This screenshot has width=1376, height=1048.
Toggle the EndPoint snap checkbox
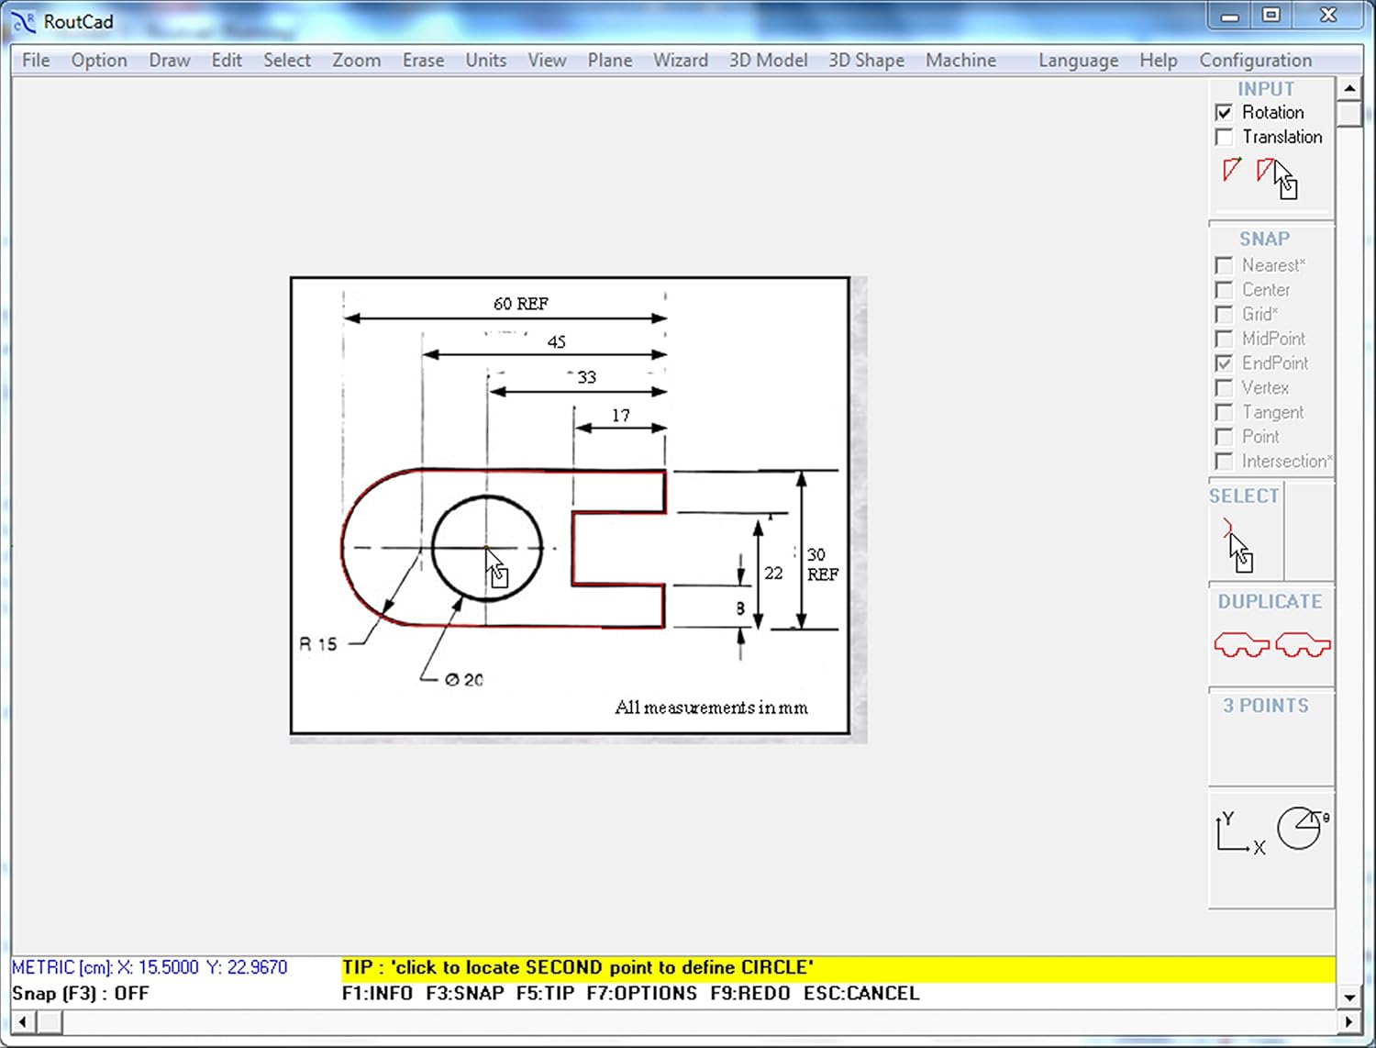(1224, 363)
